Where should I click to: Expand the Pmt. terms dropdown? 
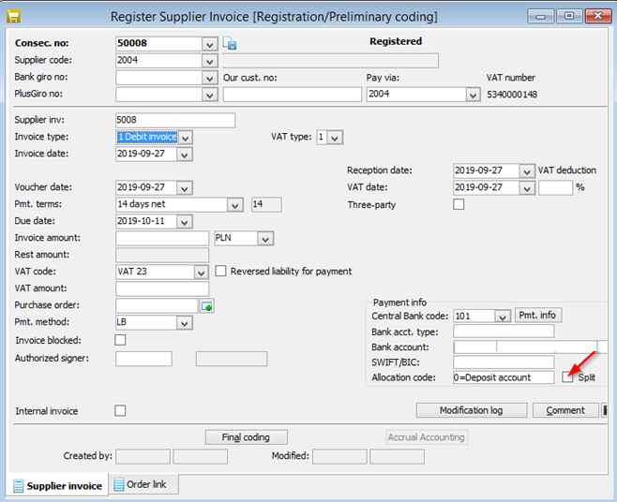click(x=235, y=205)
